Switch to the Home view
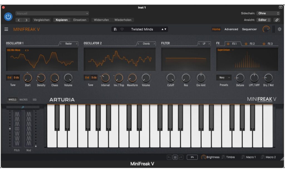Image resolution: width=285 pixels, height=171 pixels. 216,29
